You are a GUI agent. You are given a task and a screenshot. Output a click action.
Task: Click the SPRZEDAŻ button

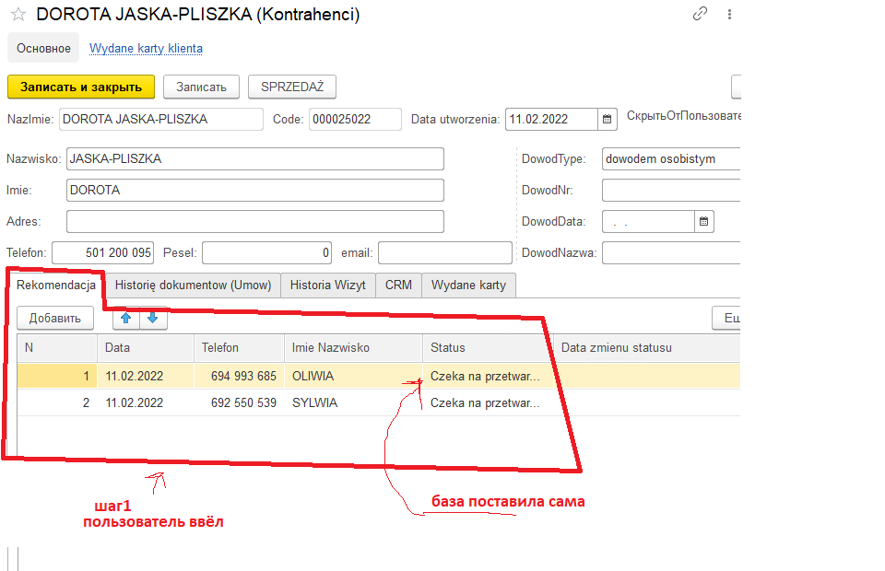[291, 87]
